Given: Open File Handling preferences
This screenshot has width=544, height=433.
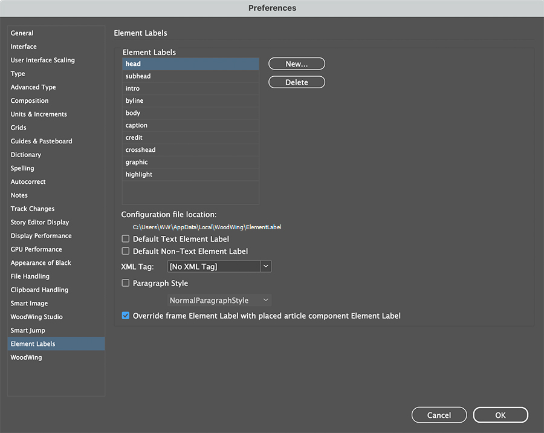Looking at the screenshot, I should (56, 277).
